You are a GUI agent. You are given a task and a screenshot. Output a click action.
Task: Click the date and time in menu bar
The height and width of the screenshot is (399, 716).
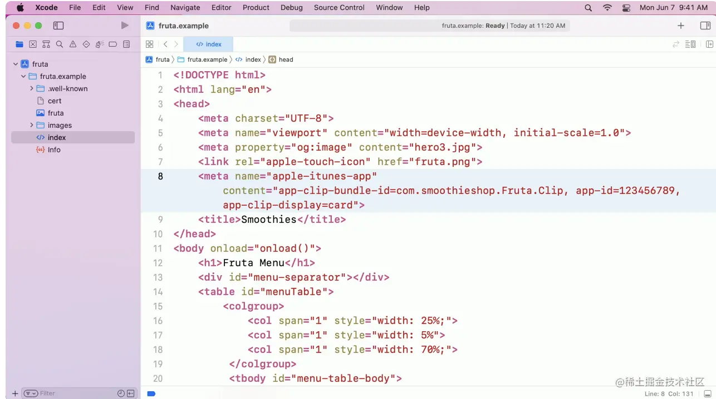coord(674,8)
